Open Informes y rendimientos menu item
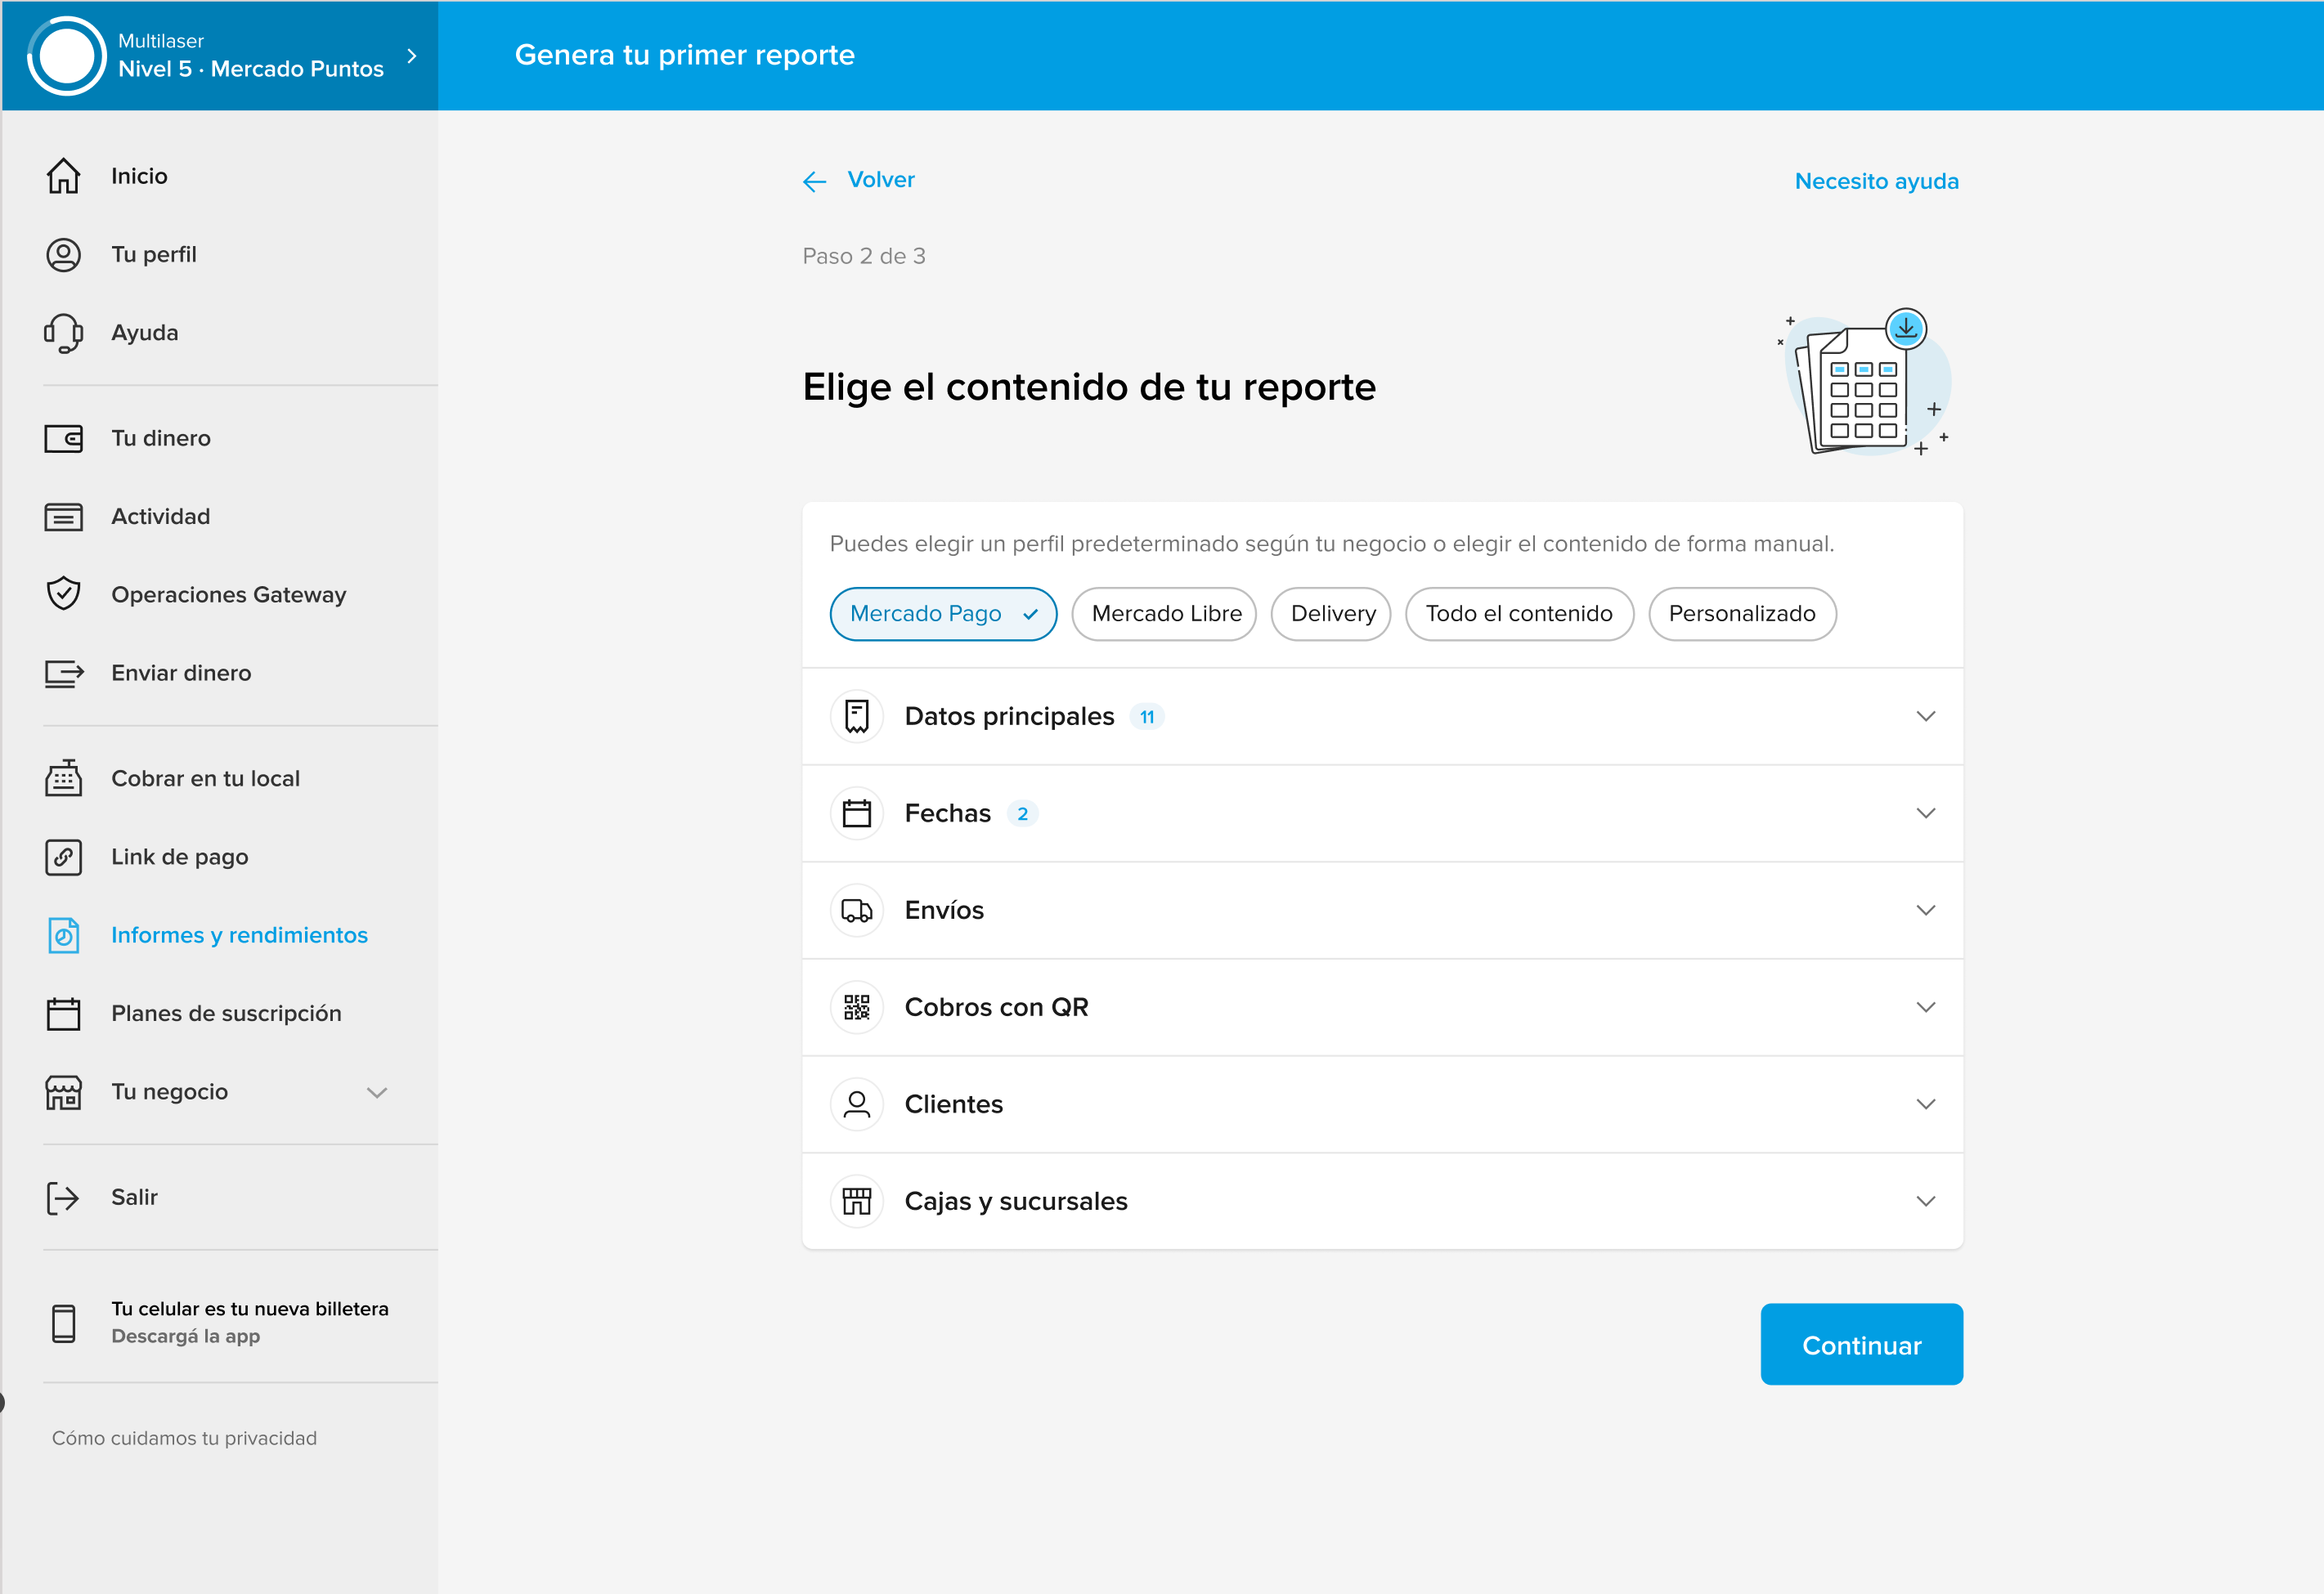Image resolution: width=2324 pixels, height=1594 pixels. pyautogui.click(x=239, y=935)
